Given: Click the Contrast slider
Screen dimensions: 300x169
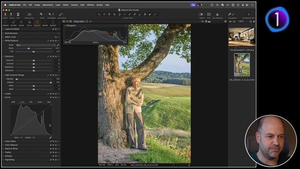Looking at the screenshot, I should click(34, 64).
